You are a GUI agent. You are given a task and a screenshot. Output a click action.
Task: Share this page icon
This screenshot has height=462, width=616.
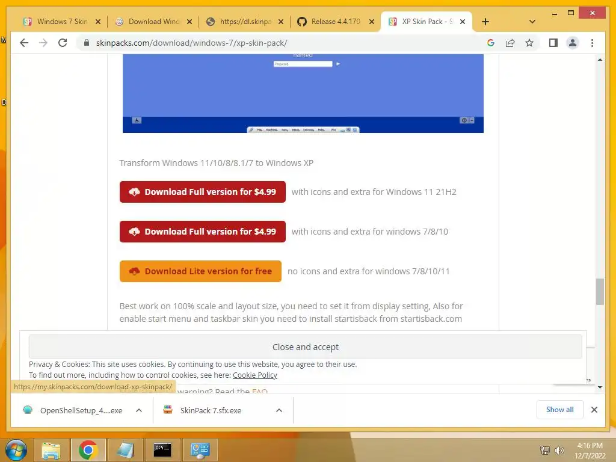click(510, 43)
